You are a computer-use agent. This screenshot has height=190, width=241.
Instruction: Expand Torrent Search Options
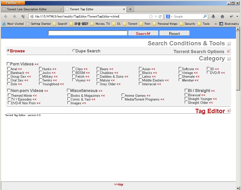coord(228,51)
